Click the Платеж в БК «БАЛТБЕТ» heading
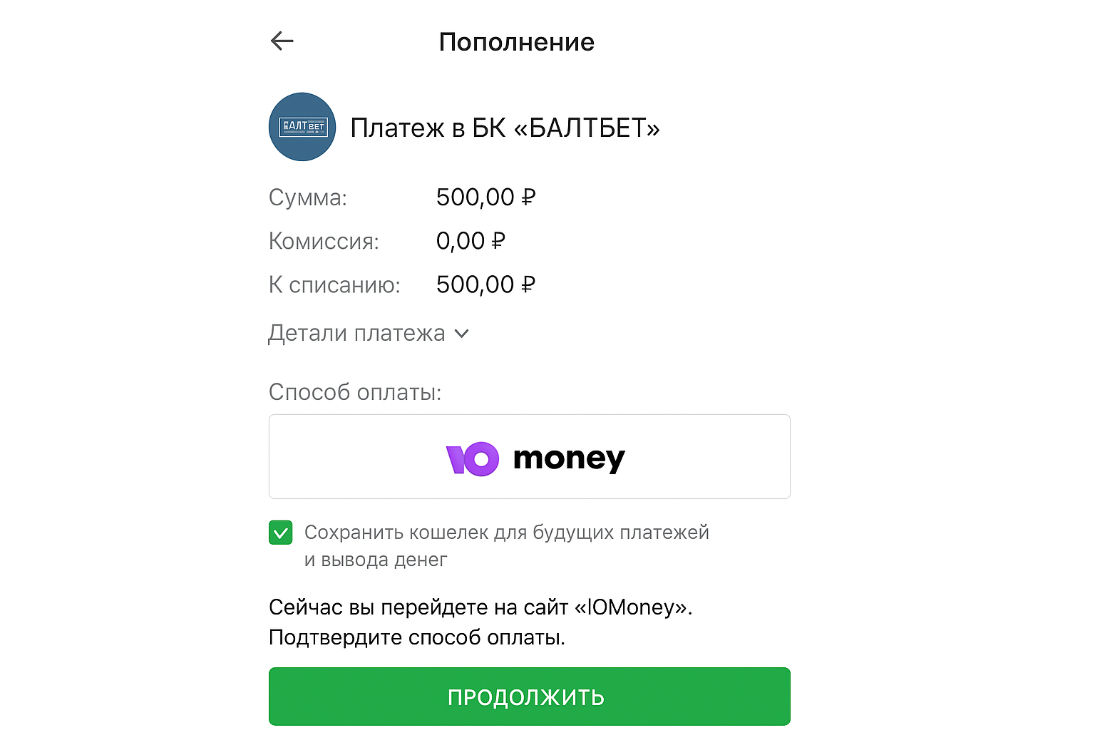This screenshot has width=1095, height=730. (x=505, y=128)
